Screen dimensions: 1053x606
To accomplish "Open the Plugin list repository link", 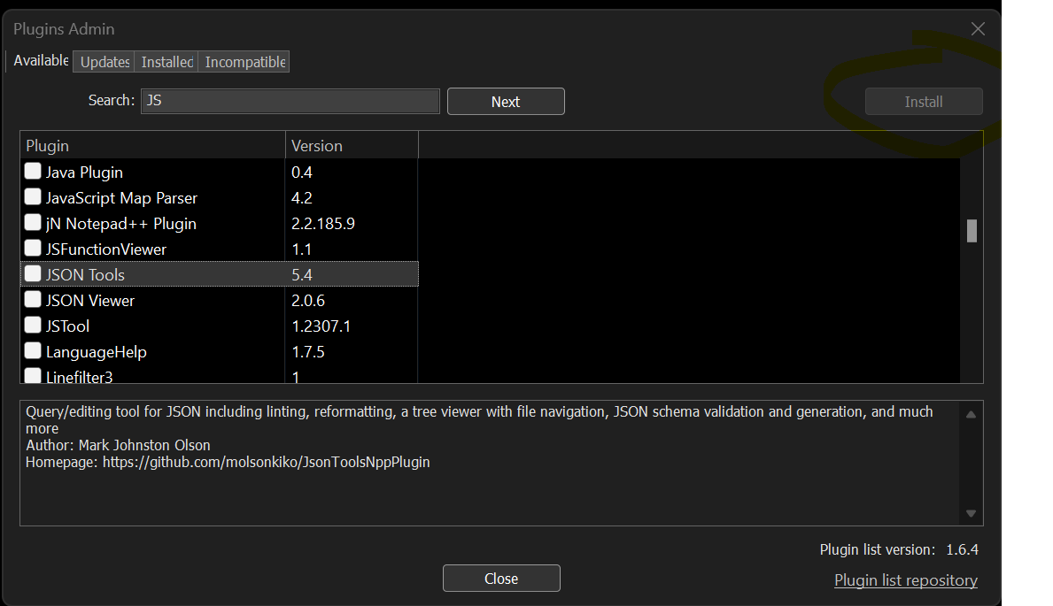I will 905,579.
